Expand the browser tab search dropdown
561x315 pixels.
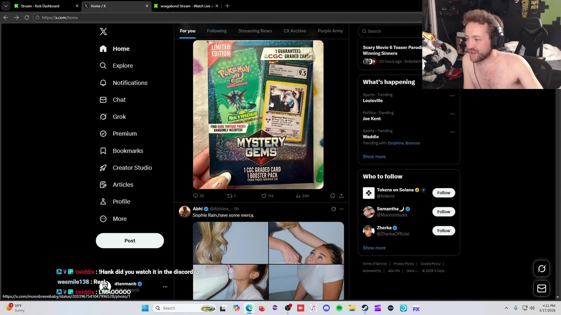click(x=6, y=6)
